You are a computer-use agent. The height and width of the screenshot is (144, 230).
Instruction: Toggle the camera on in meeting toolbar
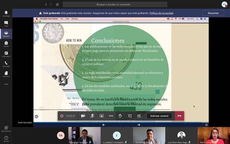click(83, 116)
